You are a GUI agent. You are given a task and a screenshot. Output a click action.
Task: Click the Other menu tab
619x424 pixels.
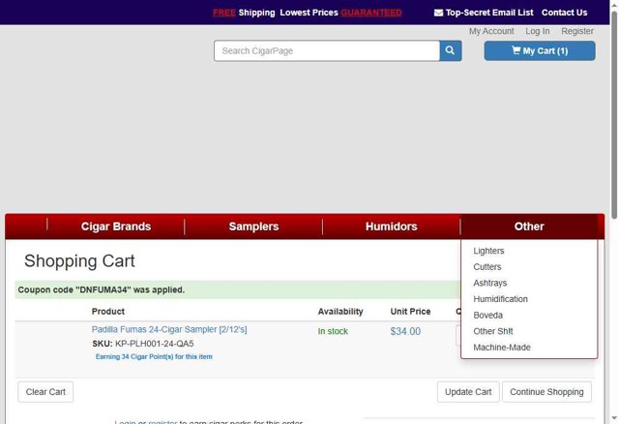click(529, 227)
